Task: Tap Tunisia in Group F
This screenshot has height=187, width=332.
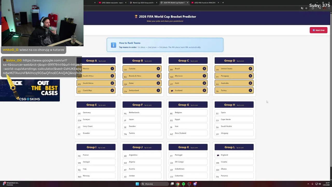Action: (142, 133)
